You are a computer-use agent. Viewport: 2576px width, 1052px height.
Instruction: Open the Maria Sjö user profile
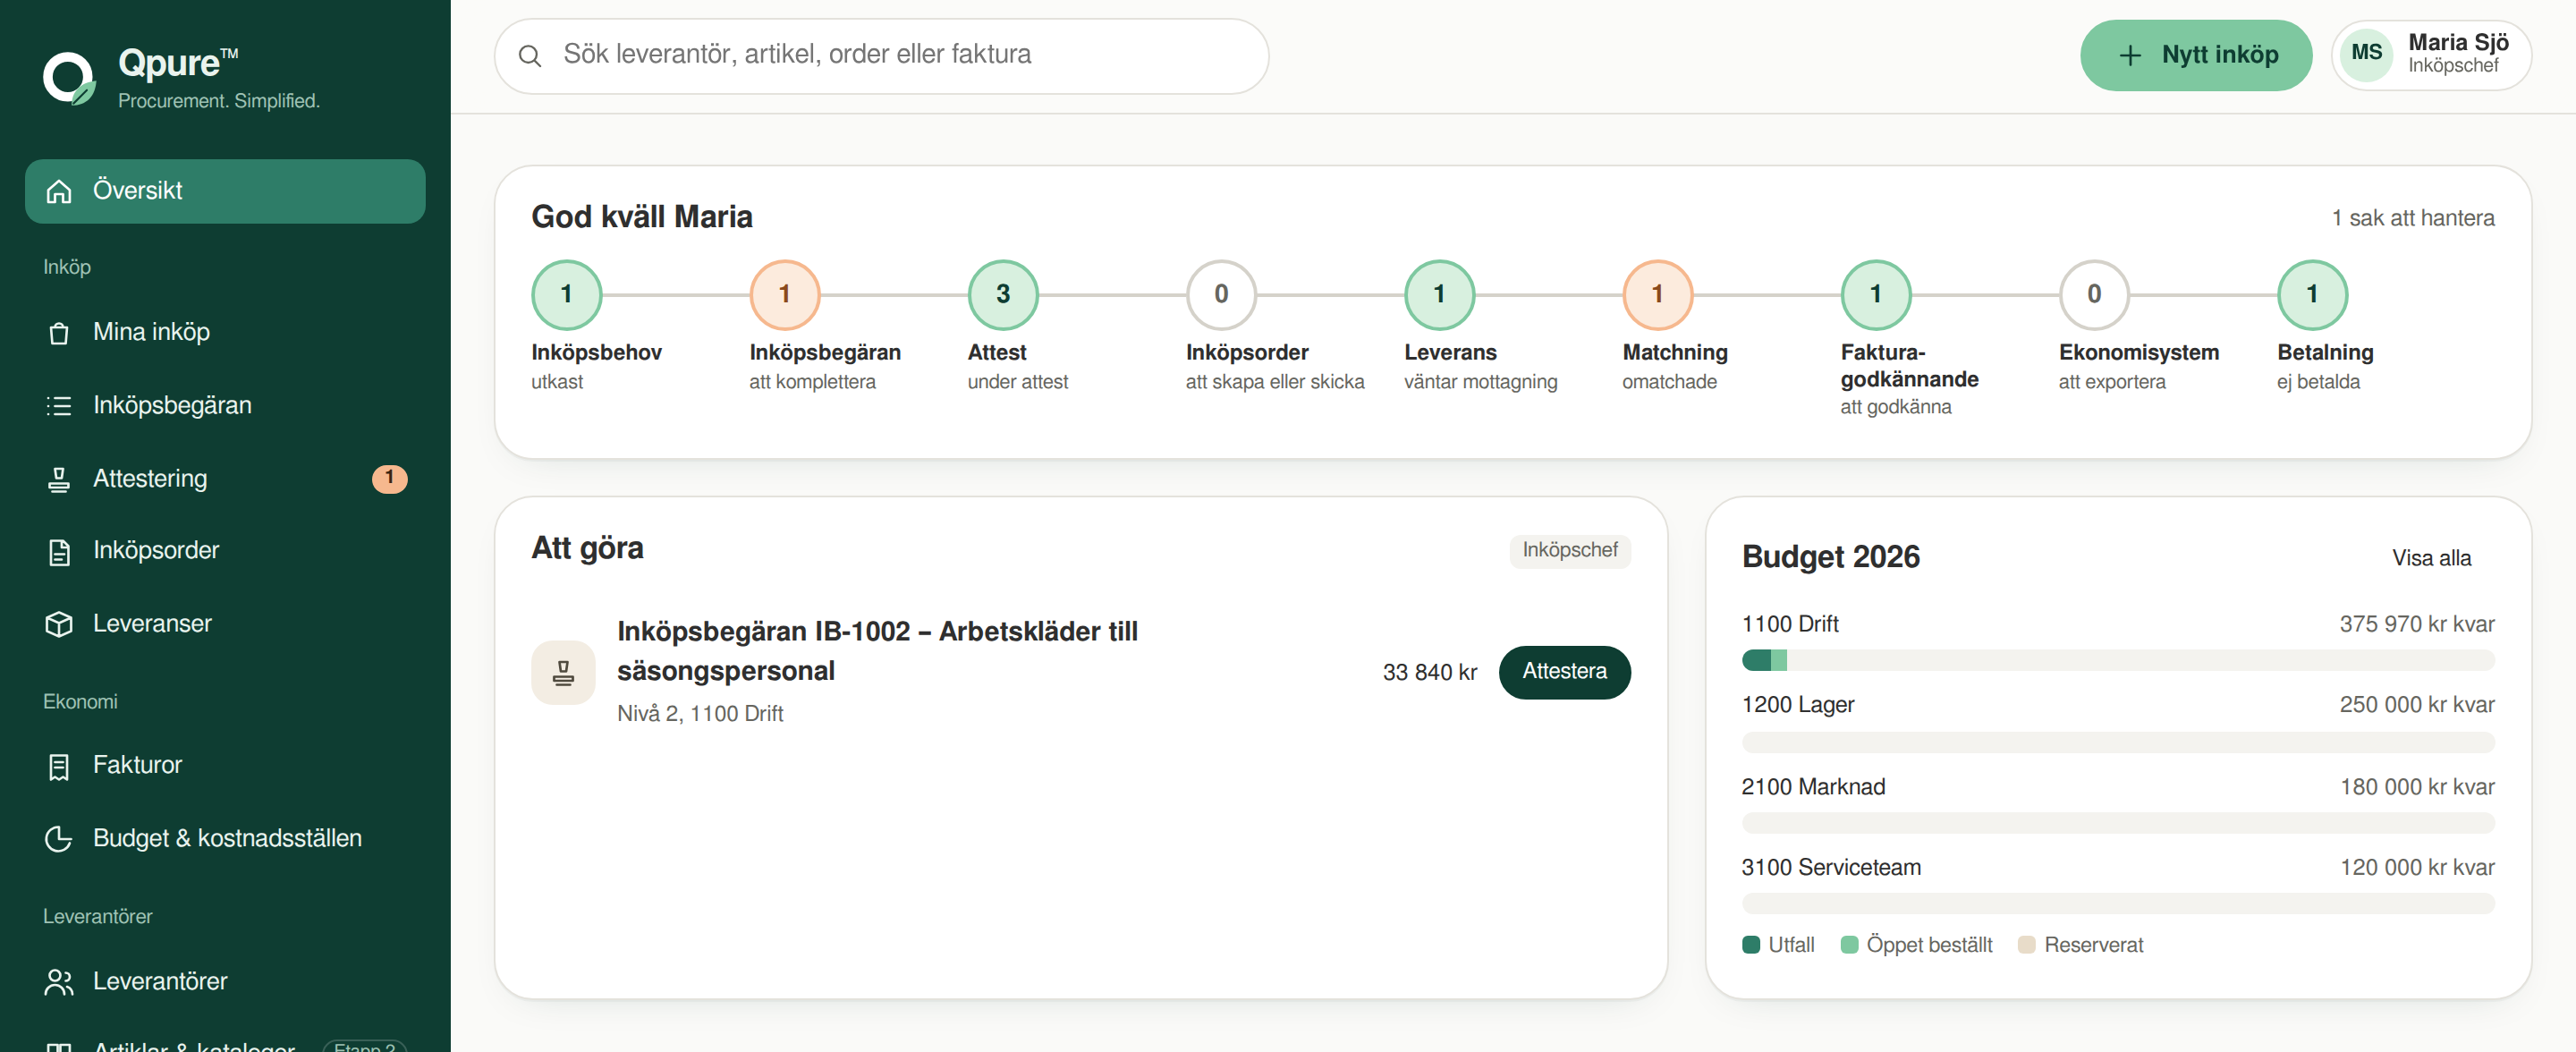click(x=2431, y=55)
